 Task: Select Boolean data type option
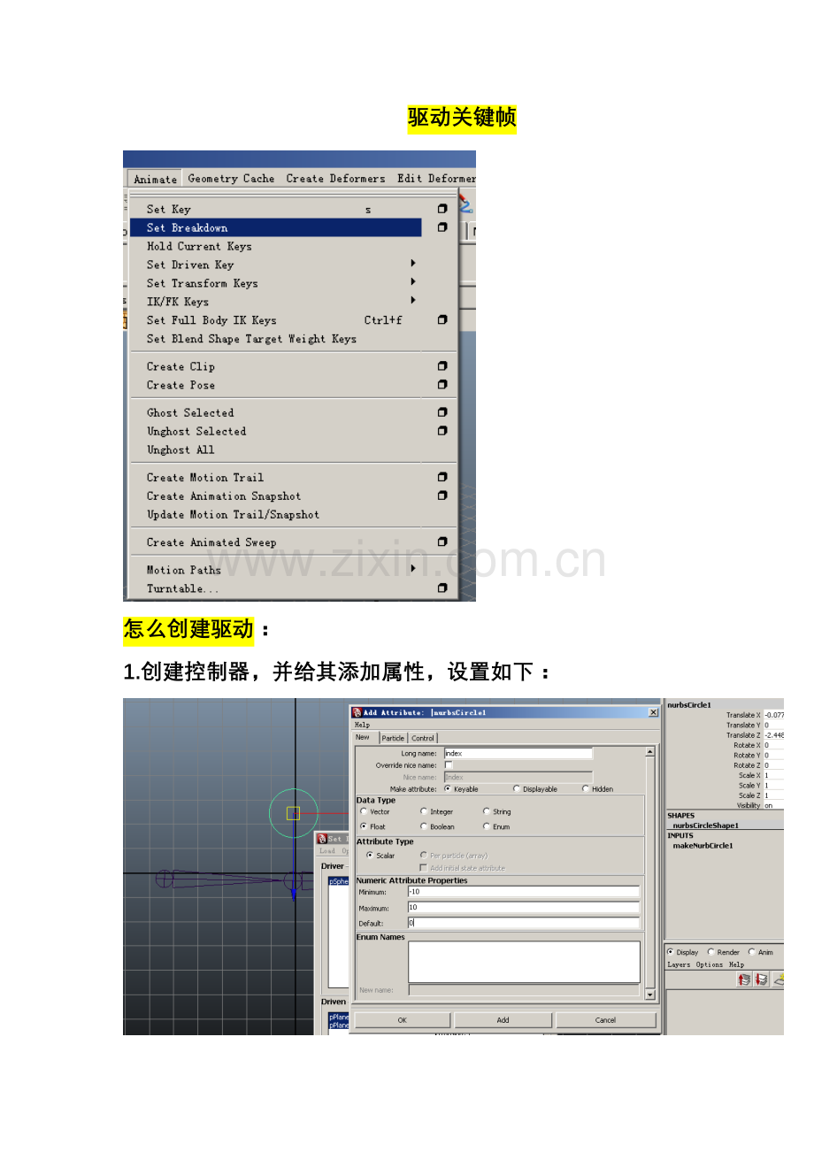(x=424, y=826)
